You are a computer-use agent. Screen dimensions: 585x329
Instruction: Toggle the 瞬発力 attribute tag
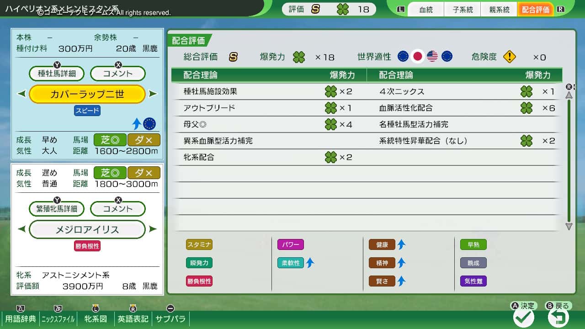click(x=199, y=263)
